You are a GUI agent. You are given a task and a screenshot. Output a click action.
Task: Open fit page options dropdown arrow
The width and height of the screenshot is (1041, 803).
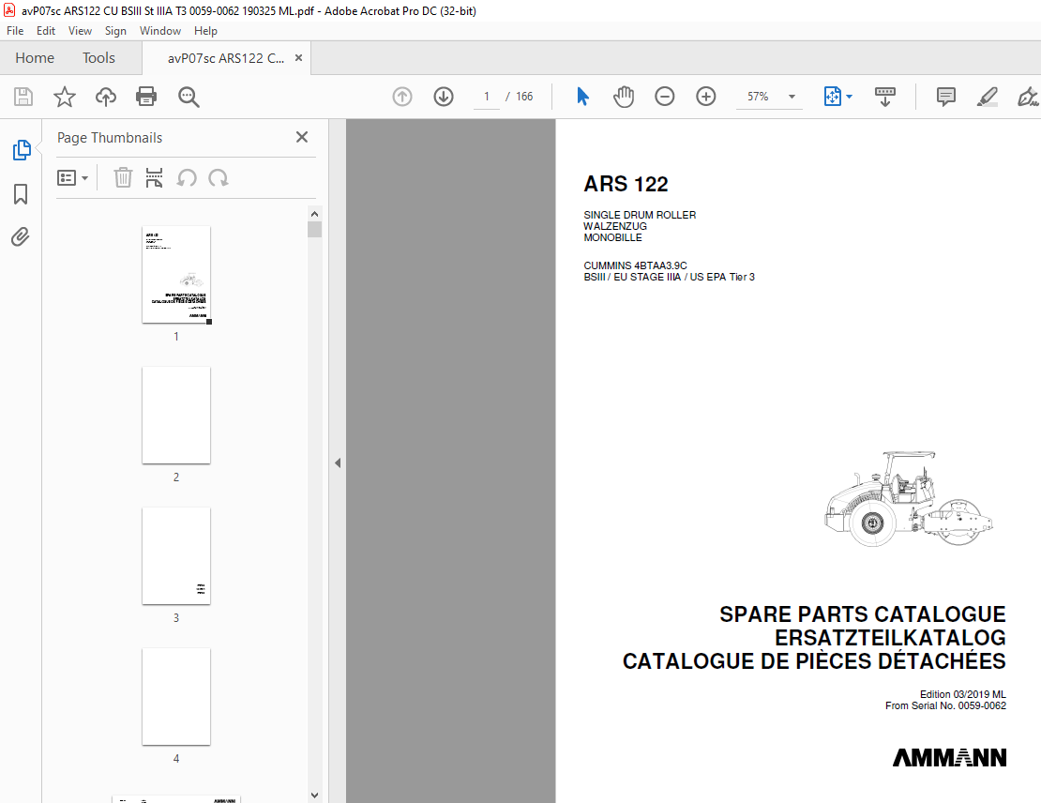coord(849,97)
